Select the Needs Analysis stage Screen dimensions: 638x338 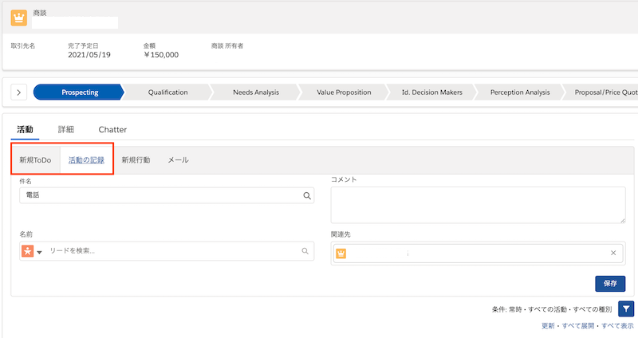point(255,92)
